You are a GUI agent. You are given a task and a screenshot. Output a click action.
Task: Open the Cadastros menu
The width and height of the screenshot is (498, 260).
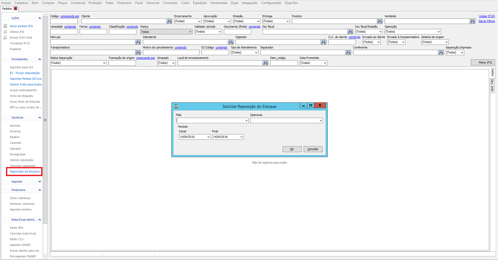pyautogui.click(x=21, y=3)
